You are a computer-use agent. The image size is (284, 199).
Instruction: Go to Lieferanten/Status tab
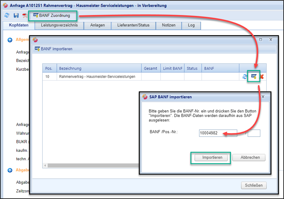[x=133, y=25]
